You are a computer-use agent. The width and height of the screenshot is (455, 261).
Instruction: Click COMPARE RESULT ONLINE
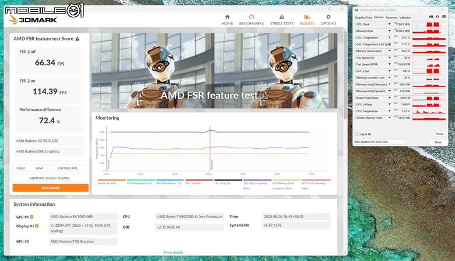[50, 178]
